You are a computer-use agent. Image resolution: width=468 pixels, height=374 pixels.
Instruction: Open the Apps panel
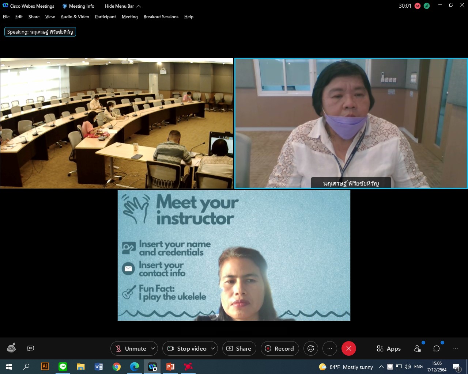pyautogui.click(x=389, y=348)
